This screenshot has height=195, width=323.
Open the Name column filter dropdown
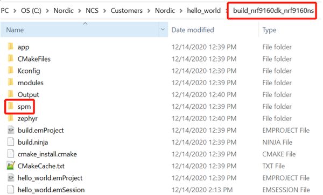[x=163, y=29]
